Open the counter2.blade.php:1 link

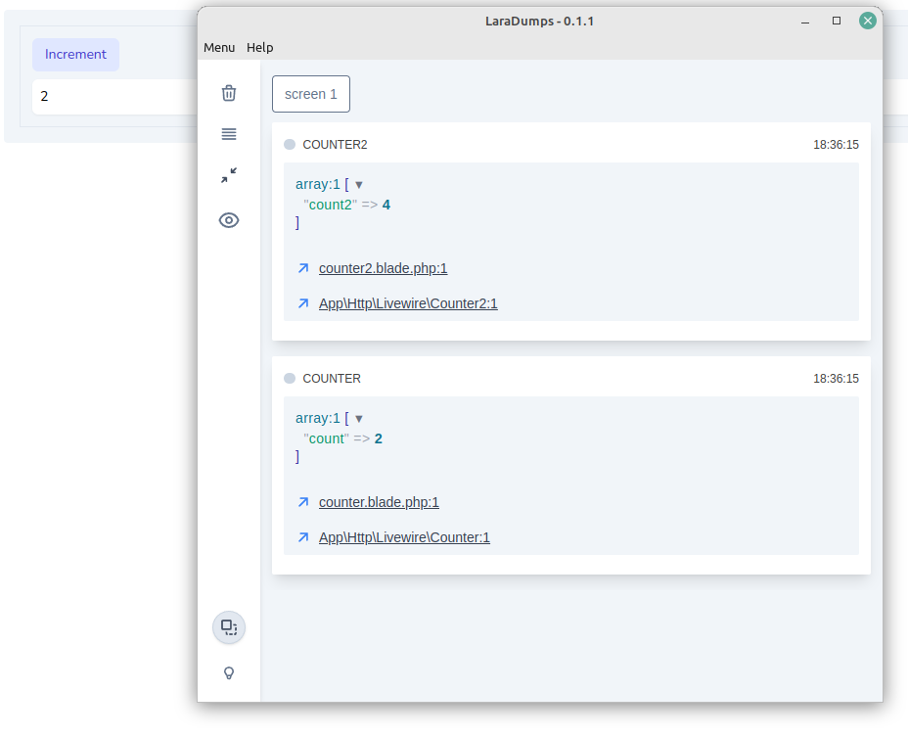(383, 268)
